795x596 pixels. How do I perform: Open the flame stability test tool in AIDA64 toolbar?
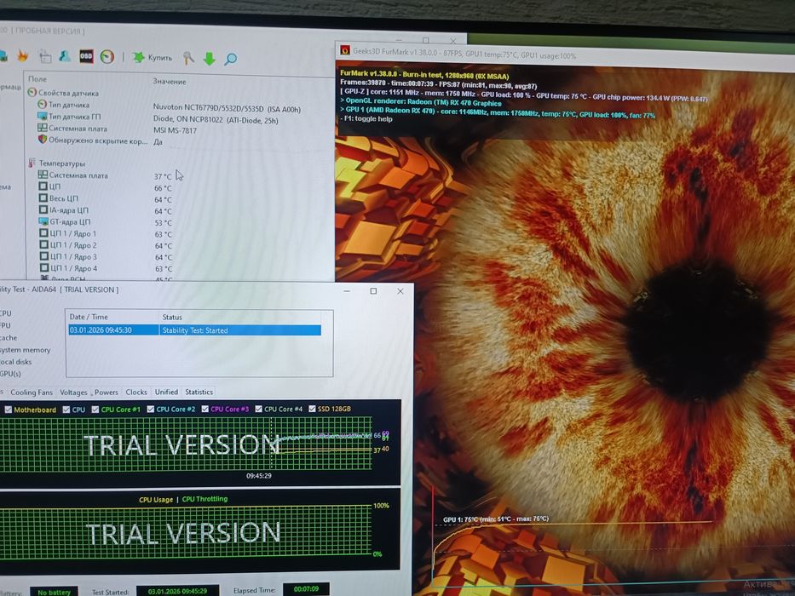click(23, 55)
